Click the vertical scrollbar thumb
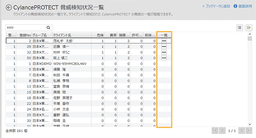The height and width of the screenshot is (138, 256). coord(250,38)
